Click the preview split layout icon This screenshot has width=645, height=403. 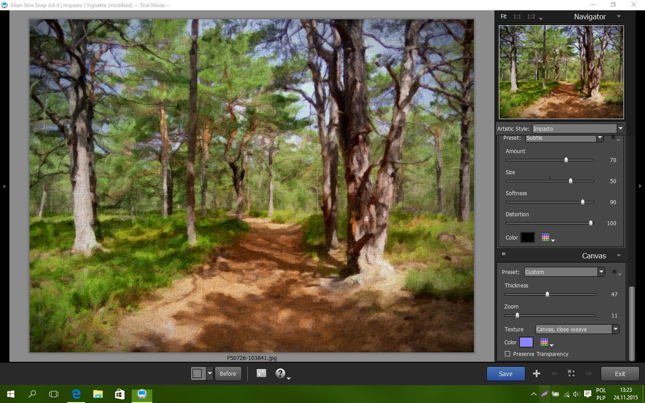tap(197, 373)
